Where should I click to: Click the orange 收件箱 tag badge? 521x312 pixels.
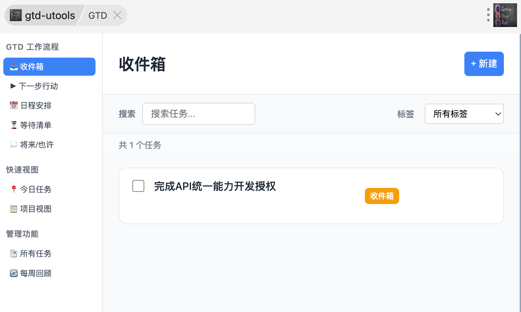[382, 196]
